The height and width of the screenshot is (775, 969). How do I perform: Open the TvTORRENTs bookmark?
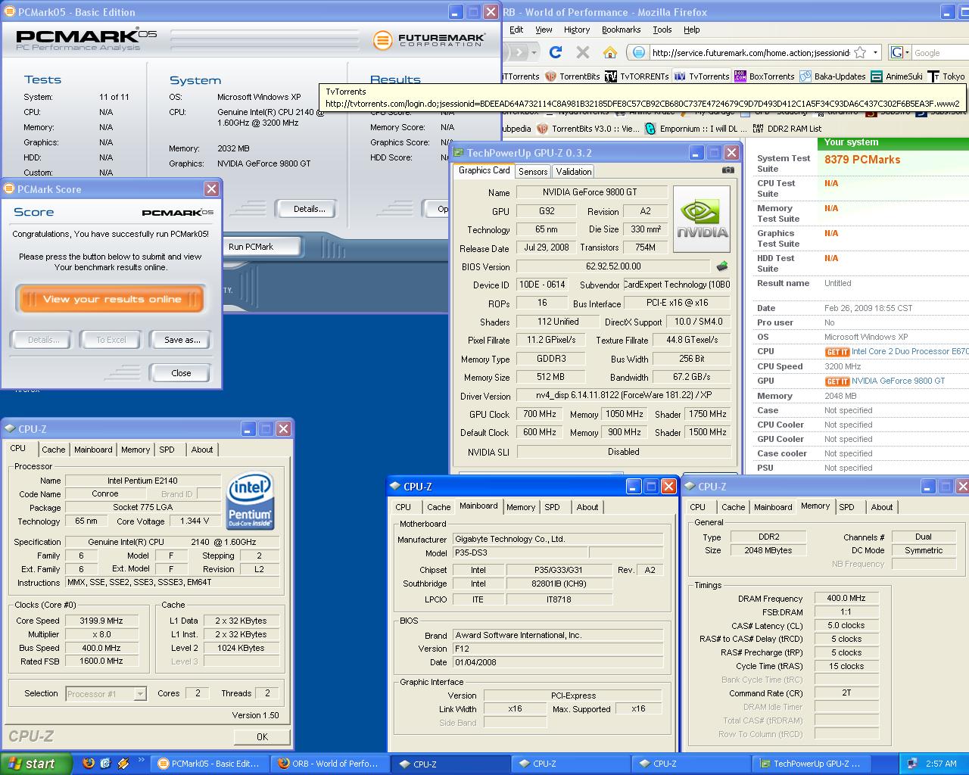point(637,76)
